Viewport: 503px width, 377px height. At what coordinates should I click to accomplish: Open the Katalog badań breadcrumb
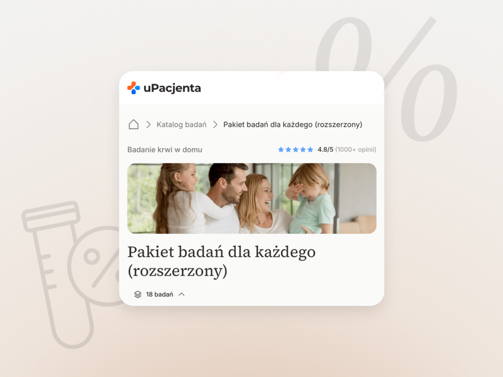(x=181, y=124)
